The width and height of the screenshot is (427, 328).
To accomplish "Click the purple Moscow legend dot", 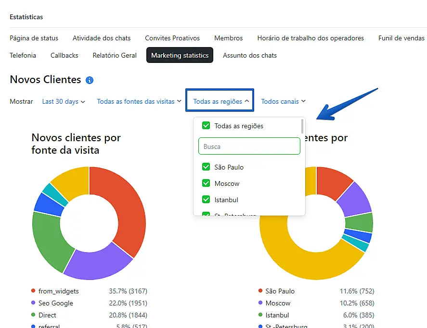I will (x=260, y=303).
